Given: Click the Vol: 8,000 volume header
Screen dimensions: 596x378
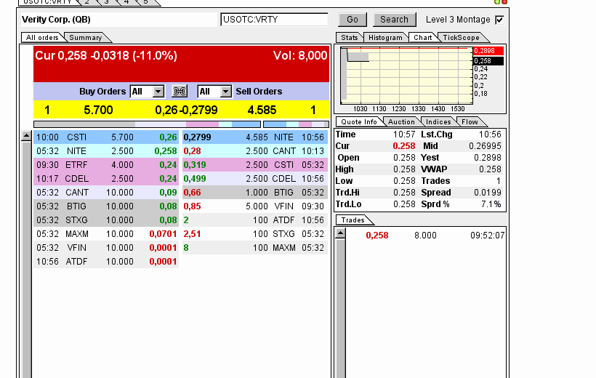Looking at the screenshot, I should tap(300, 56).
